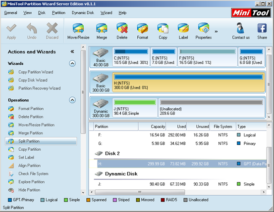Click the disk map scroll down arrow
This screenshot has height=212, width=274.
(x=269, y=117)
